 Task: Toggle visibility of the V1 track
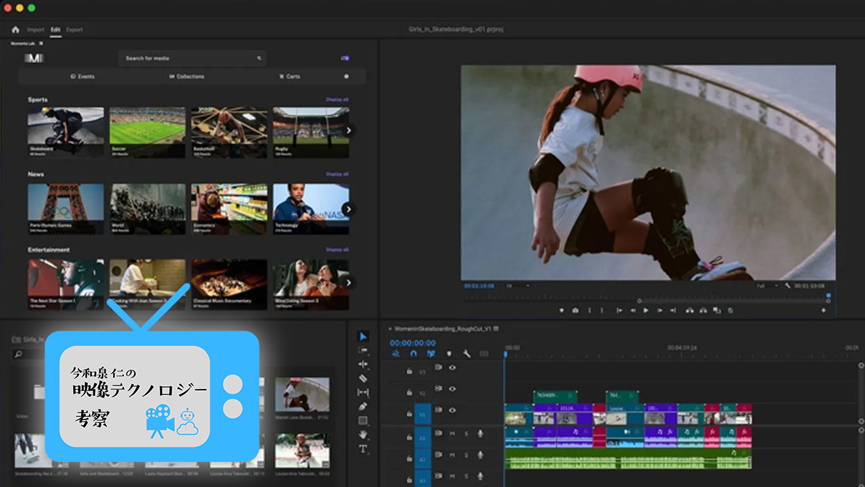pos(452,410)
